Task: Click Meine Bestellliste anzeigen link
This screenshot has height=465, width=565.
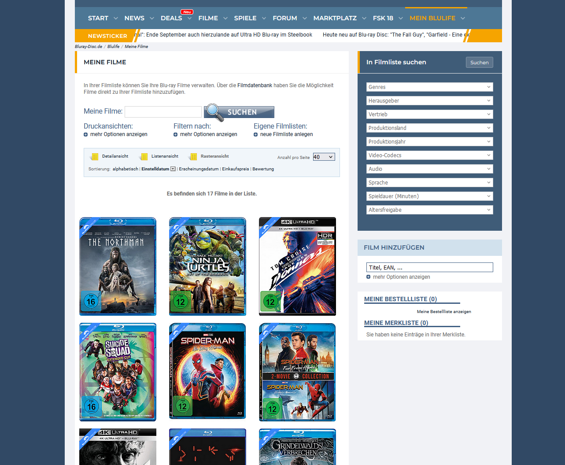Action: click(x=444, y=312)
